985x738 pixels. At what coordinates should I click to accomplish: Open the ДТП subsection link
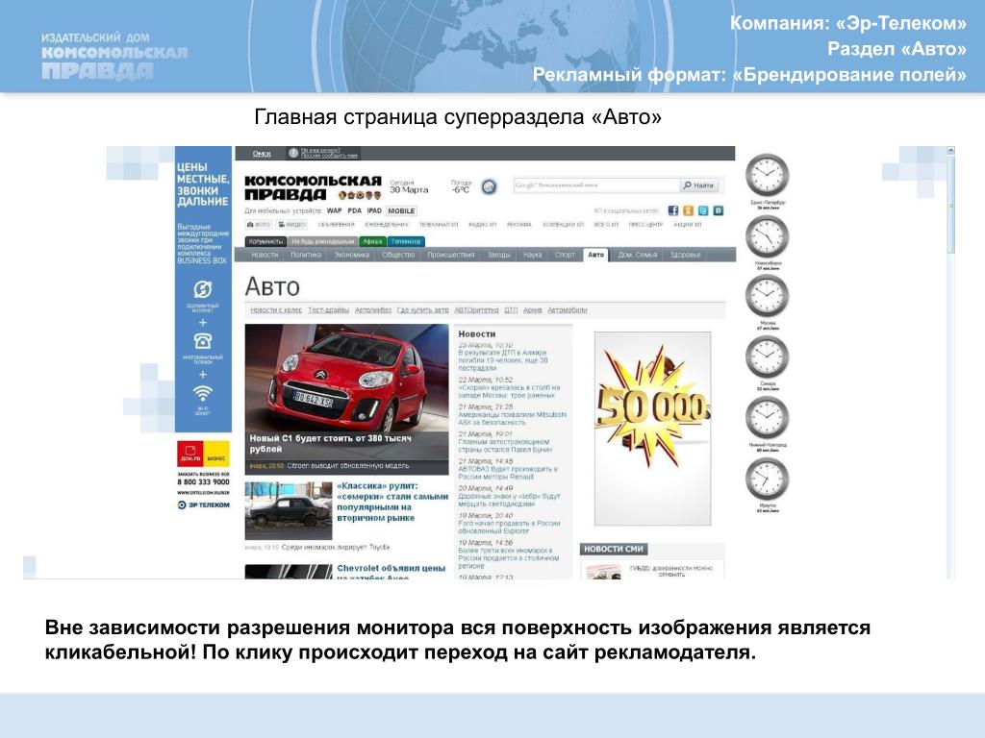(x=511, y=310)
